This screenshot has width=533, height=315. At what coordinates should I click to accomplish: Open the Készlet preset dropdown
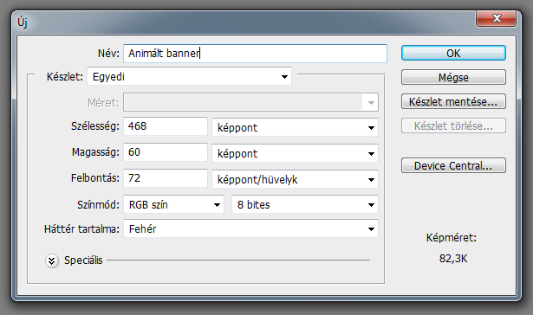pos(189,76)
